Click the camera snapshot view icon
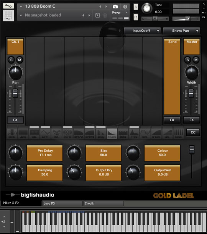207x234 pixels. (115, 6)
